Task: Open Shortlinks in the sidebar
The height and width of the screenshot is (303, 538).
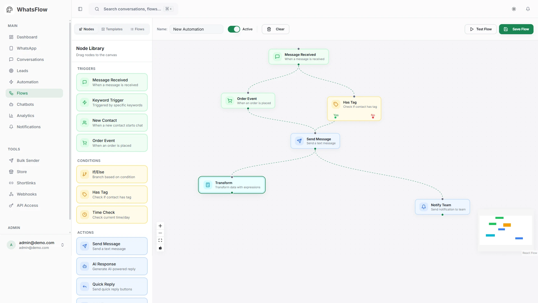Action: [34, 183]
